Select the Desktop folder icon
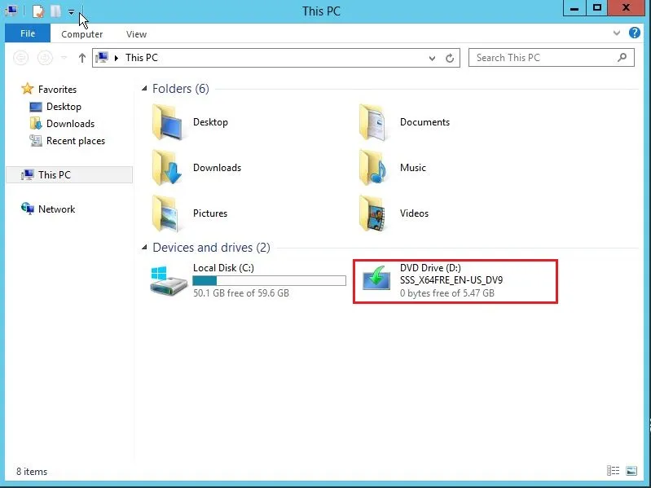 click(x=167, y=122)
